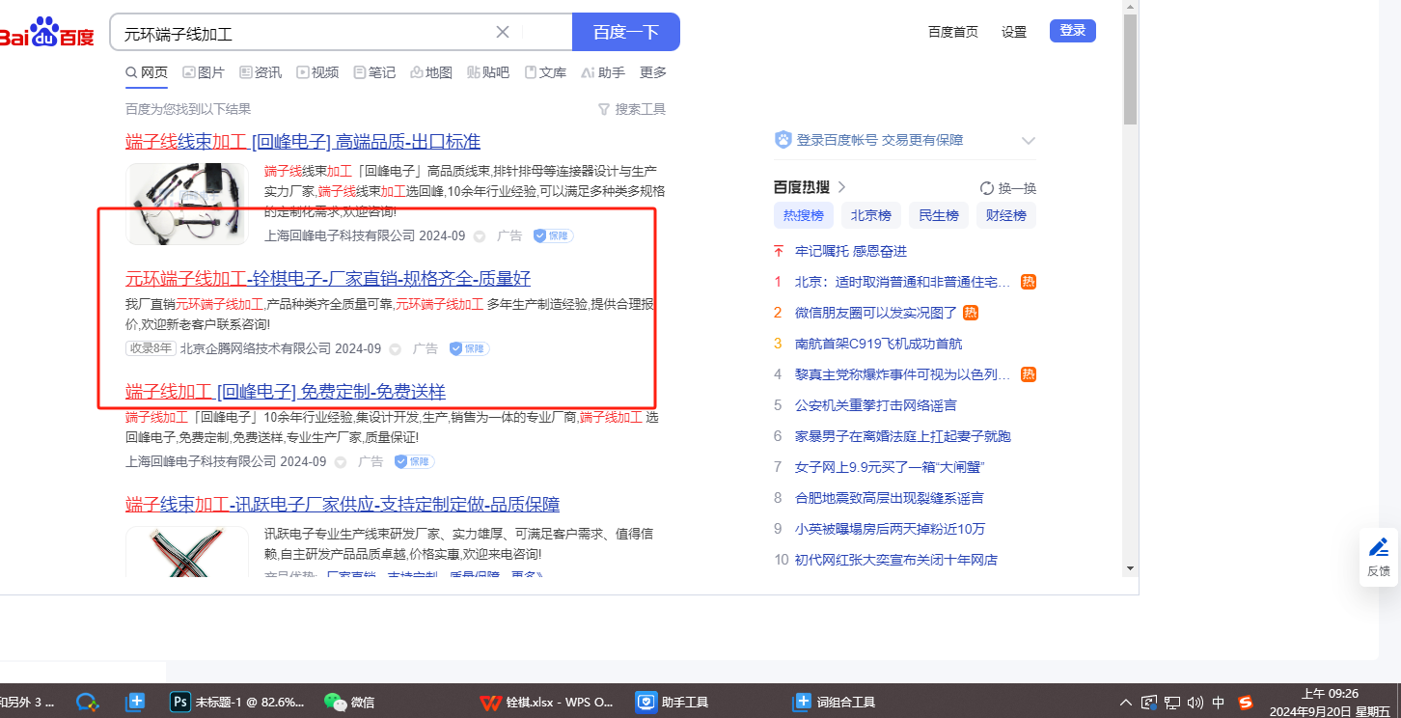Expand the Baidu account login notice chevron

tap(1028, 141)
